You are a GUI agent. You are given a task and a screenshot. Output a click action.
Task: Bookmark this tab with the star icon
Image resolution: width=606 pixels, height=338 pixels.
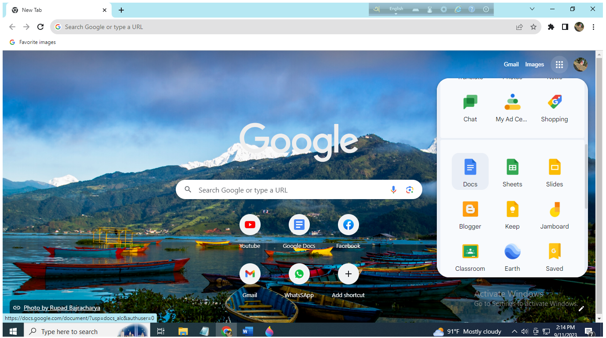533,27
